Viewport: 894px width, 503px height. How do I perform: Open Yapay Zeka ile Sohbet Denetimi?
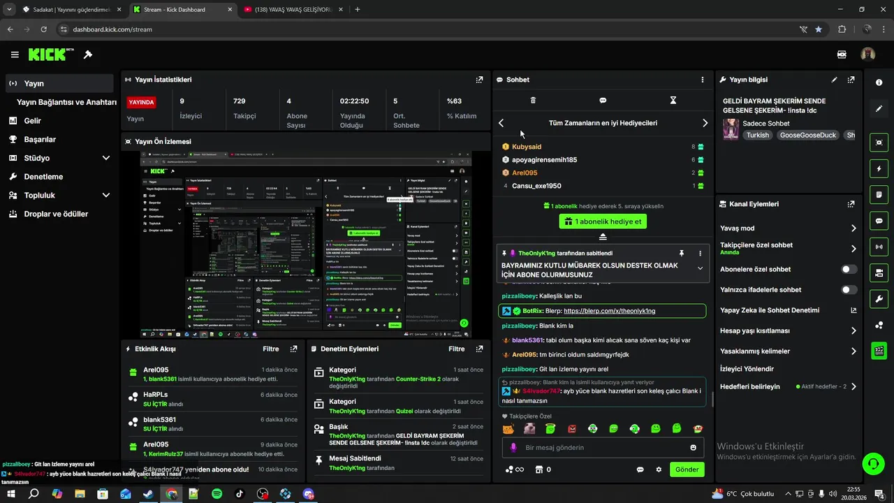pyautogui.click(x=789, y=310)
